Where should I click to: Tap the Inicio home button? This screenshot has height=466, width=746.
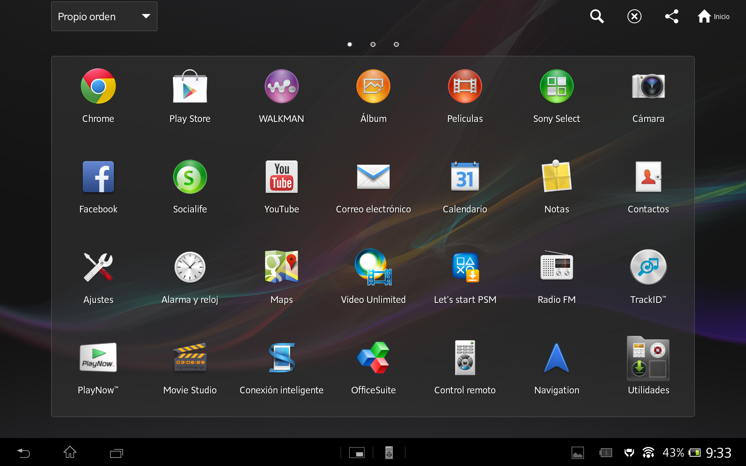[713, 16]
